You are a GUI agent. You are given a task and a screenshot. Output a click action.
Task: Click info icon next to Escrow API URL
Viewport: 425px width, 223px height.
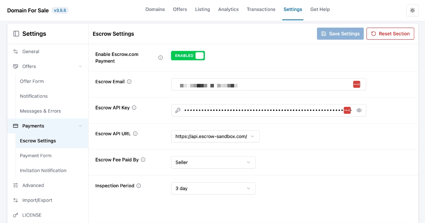tap(135, 134)
